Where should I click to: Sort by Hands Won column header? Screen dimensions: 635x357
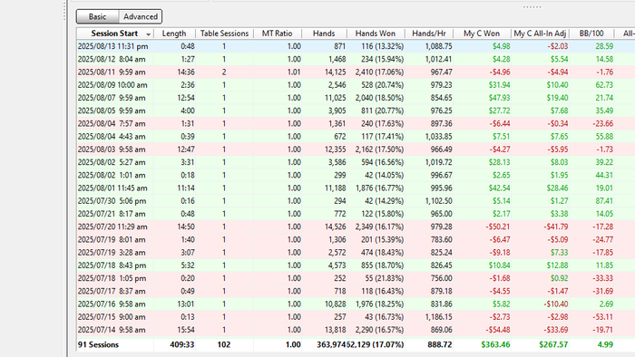pos(376,34)
